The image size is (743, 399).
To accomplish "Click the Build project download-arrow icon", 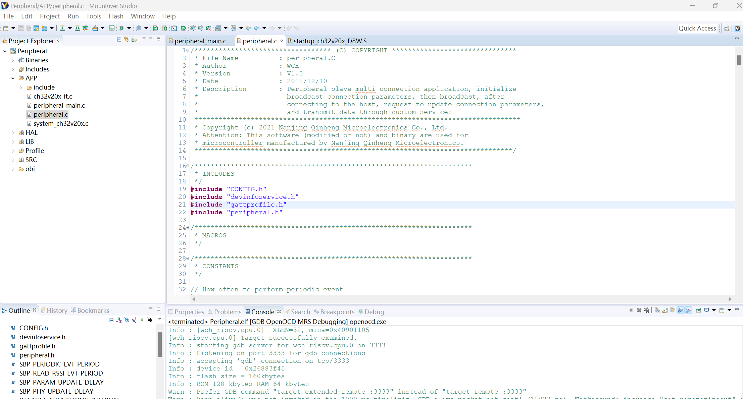I will tap(62, 28).
